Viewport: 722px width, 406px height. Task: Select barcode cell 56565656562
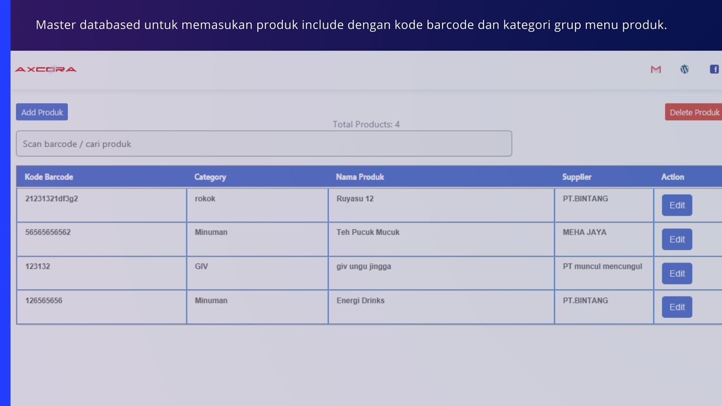[48, 232]
